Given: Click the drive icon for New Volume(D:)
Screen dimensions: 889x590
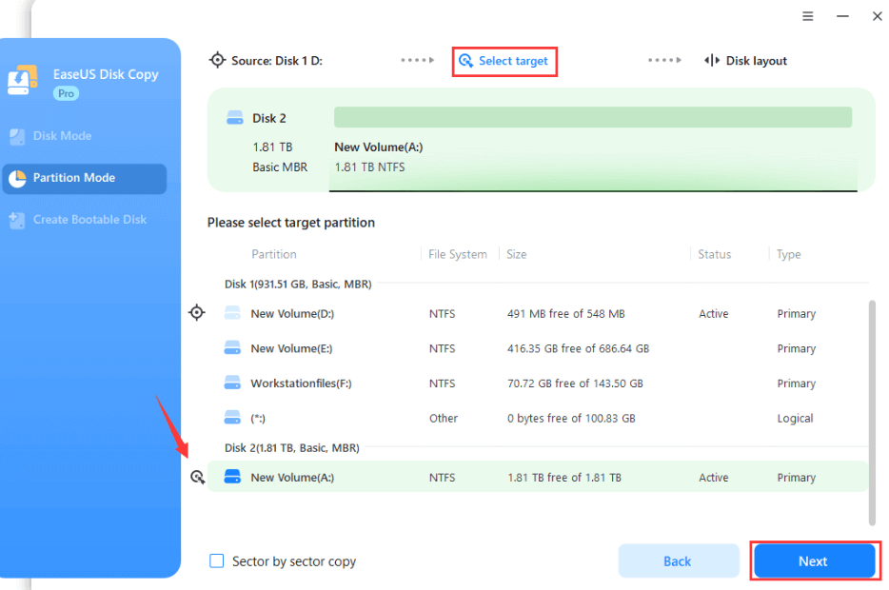Looking at the screenshot, I should click(x=232, y=313).
